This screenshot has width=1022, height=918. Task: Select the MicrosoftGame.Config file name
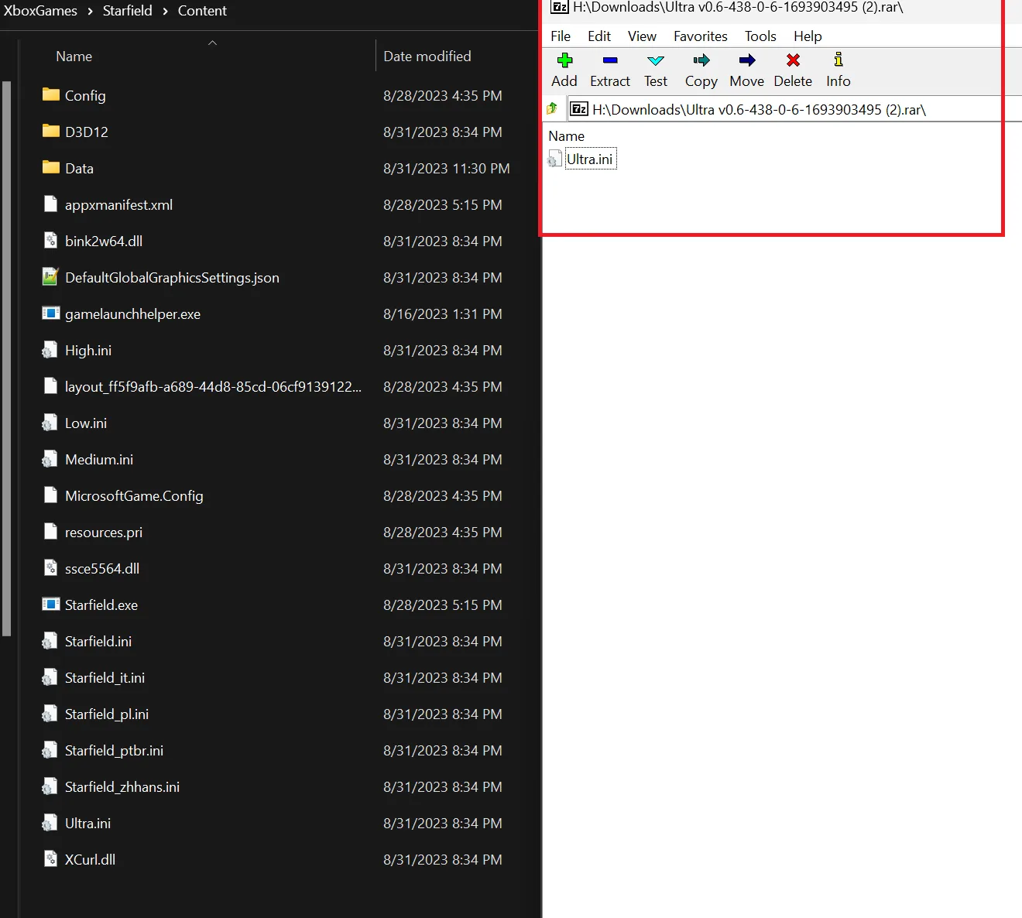[134, 495]
